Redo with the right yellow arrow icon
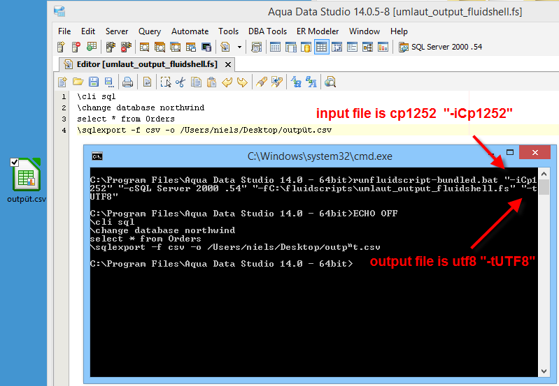This screenshot has height=386, width=559. (x=243, y=82)
